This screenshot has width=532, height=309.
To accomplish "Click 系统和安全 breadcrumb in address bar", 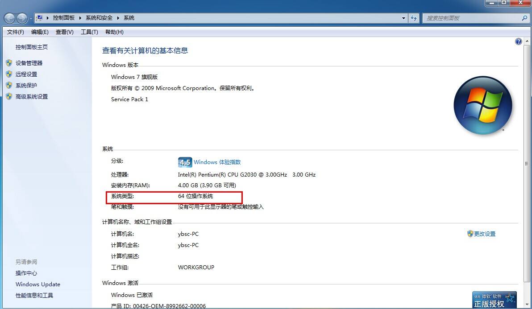I will point(99,18).
